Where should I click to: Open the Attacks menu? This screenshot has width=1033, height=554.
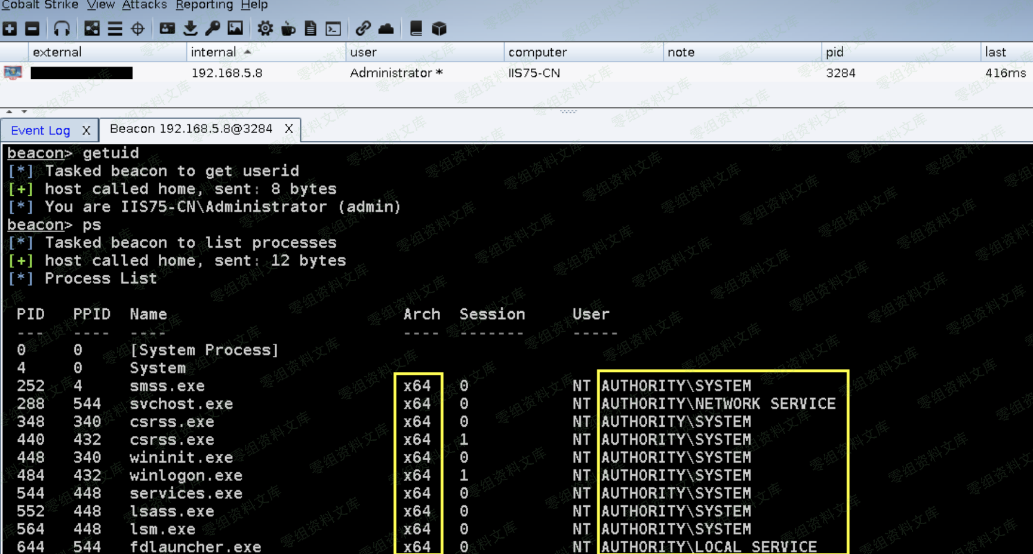pyautogui.click(x=144, y=5)
